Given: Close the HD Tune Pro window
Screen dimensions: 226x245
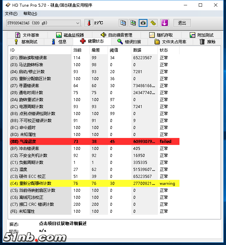Looking at the screenshot, I should point(216,5).
